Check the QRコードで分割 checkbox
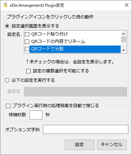Image resolution: width=132 pixels, height=155 pixels. tap(27, 49)
